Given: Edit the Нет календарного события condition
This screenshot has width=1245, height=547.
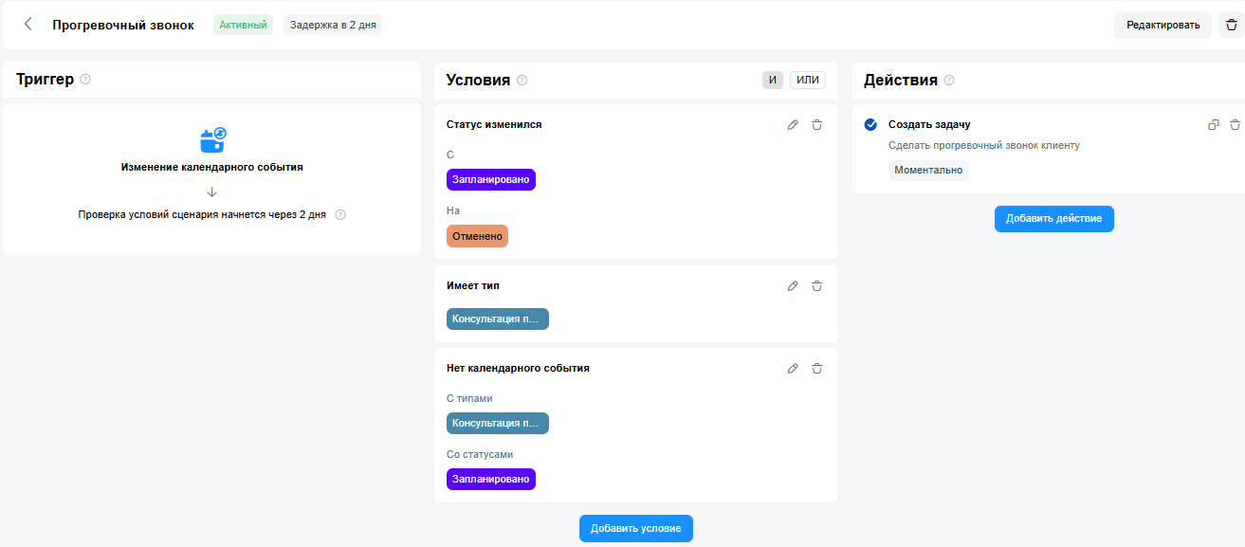Looking at the screenshot, I should pos(793,369).
